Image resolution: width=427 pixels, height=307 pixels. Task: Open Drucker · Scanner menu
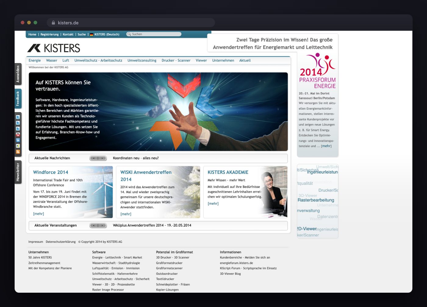(x=176, y=60)
